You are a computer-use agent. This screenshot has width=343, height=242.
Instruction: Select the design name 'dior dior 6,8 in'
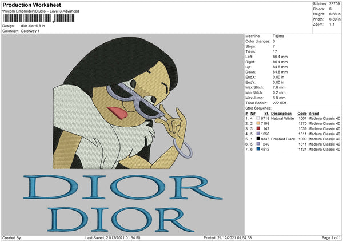[x=33, y=26]
